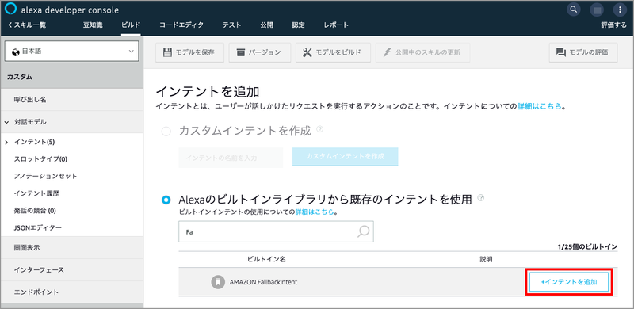
Task: Click the Alexa logo ring icon
Action: [11, 10]
